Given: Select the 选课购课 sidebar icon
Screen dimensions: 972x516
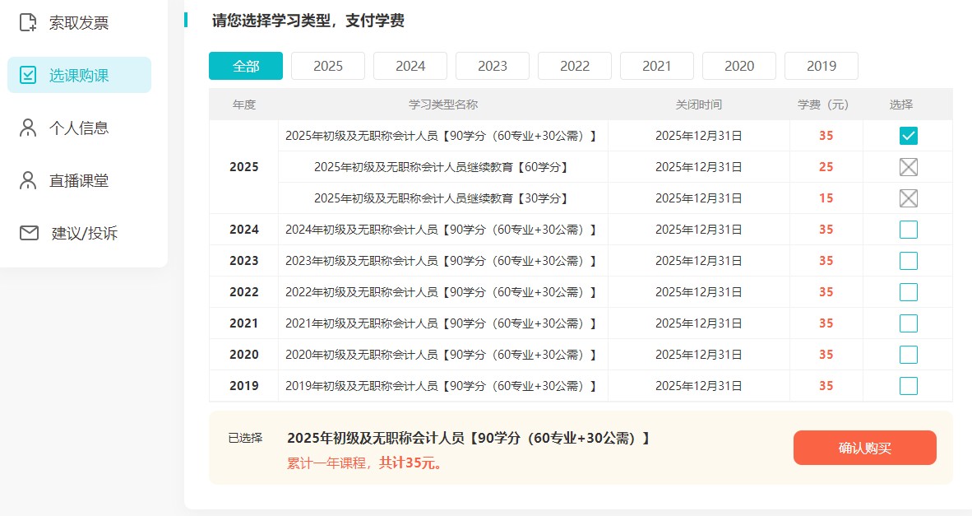Looking at the screenshot, I should 25,74.
